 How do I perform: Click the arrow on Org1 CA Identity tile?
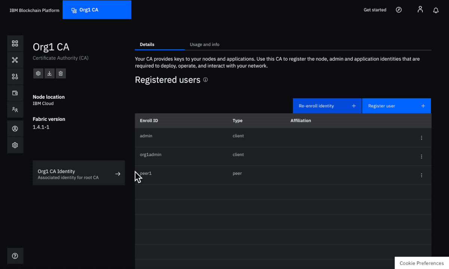118,174
